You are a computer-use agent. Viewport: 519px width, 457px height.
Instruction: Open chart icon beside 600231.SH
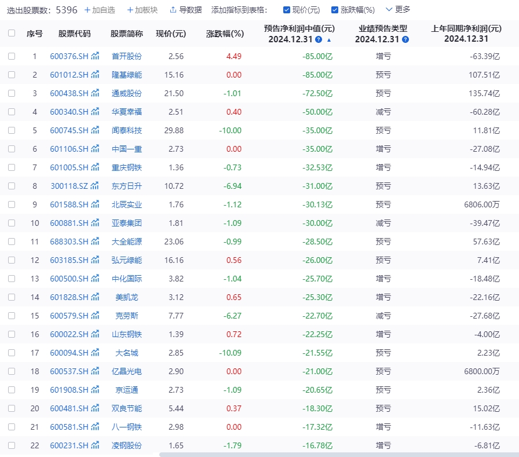(x=95, y=445)
